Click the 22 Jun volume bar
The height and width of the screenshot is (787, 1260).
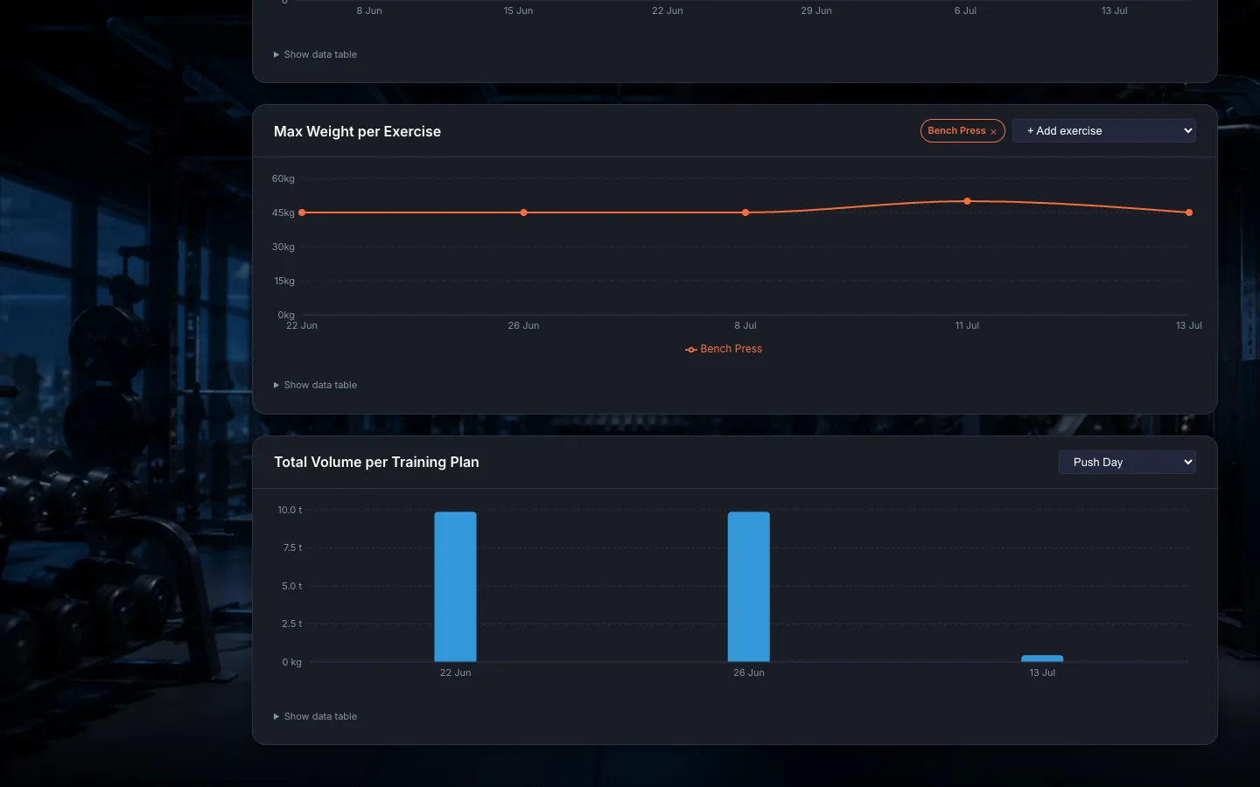coord(455,587)
